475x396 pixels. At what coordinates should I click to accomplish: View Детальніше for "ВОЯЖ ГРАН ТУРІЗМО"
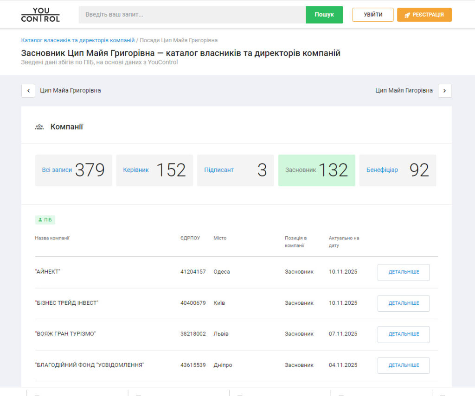[403, 334]
